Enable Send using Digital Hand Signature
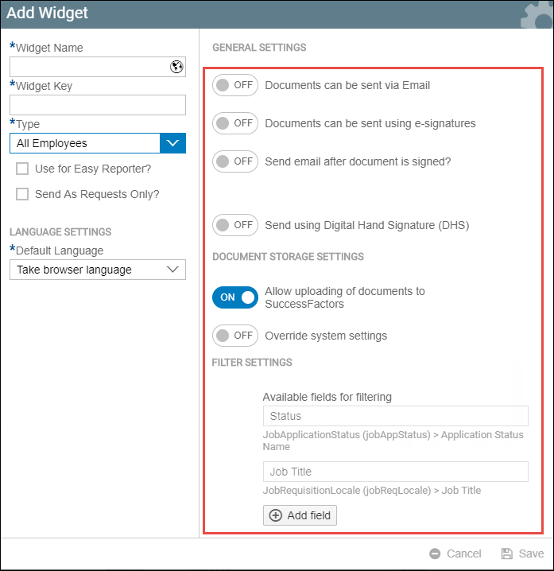Image resolution: width=554 pixels, height=571 pixels. point(235,225)
